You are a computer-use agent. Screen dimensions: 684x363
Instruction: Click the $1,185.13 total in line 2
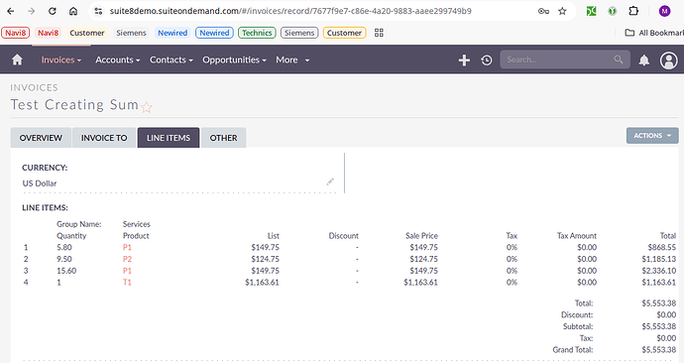click(658, 259)
